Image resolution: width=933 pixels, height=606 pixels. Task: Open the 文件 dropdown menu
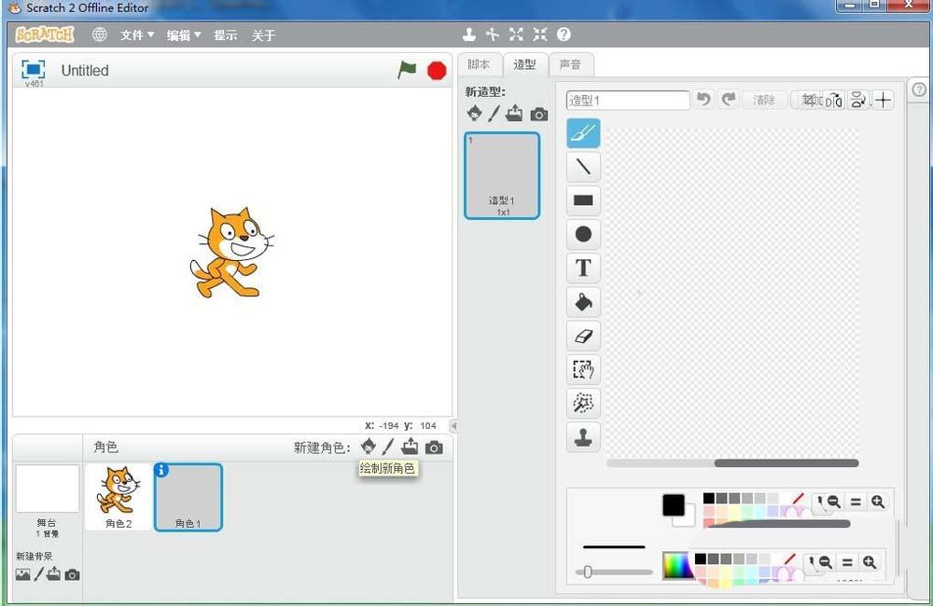[x=137, y=35]
